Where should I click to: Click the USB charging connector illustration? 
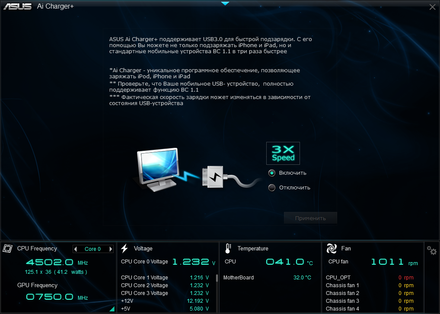[216, 177]
